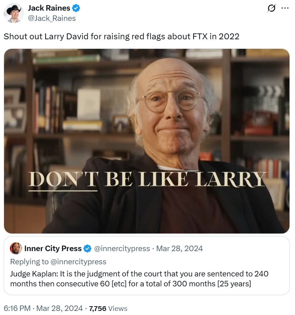
Task: Open quoted tweet date Mar 28, 2024
Action: 179,249
